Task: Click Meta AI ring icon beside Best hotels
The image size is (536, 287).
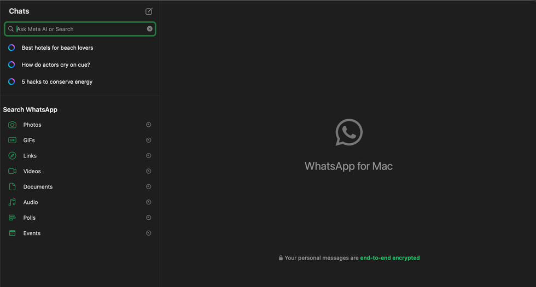Action: pyautogui.click(x=11, y=48)
